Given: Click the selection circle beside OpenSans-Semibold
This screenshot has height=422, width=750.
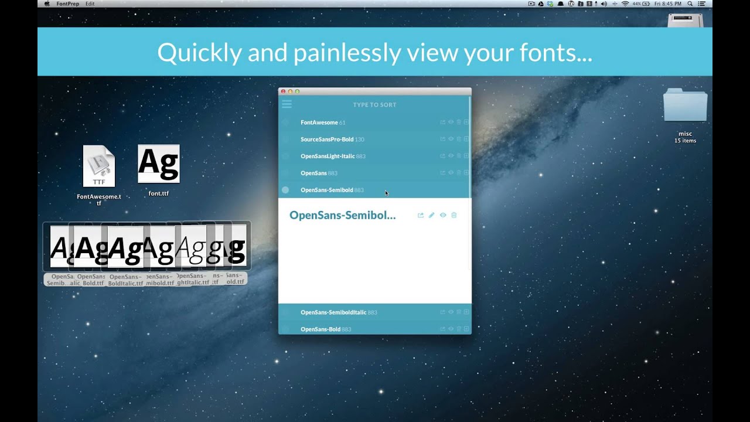Looking at the screenshot, I should 285,190.
